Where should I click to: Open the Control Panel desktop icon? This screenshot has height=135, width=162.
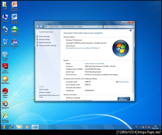point(5,56)
